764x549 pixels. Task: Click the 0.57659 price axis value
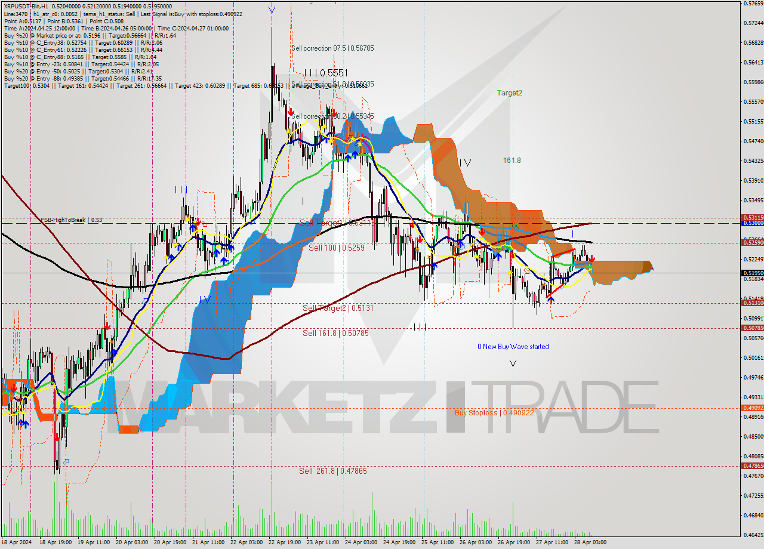point(753,3)
